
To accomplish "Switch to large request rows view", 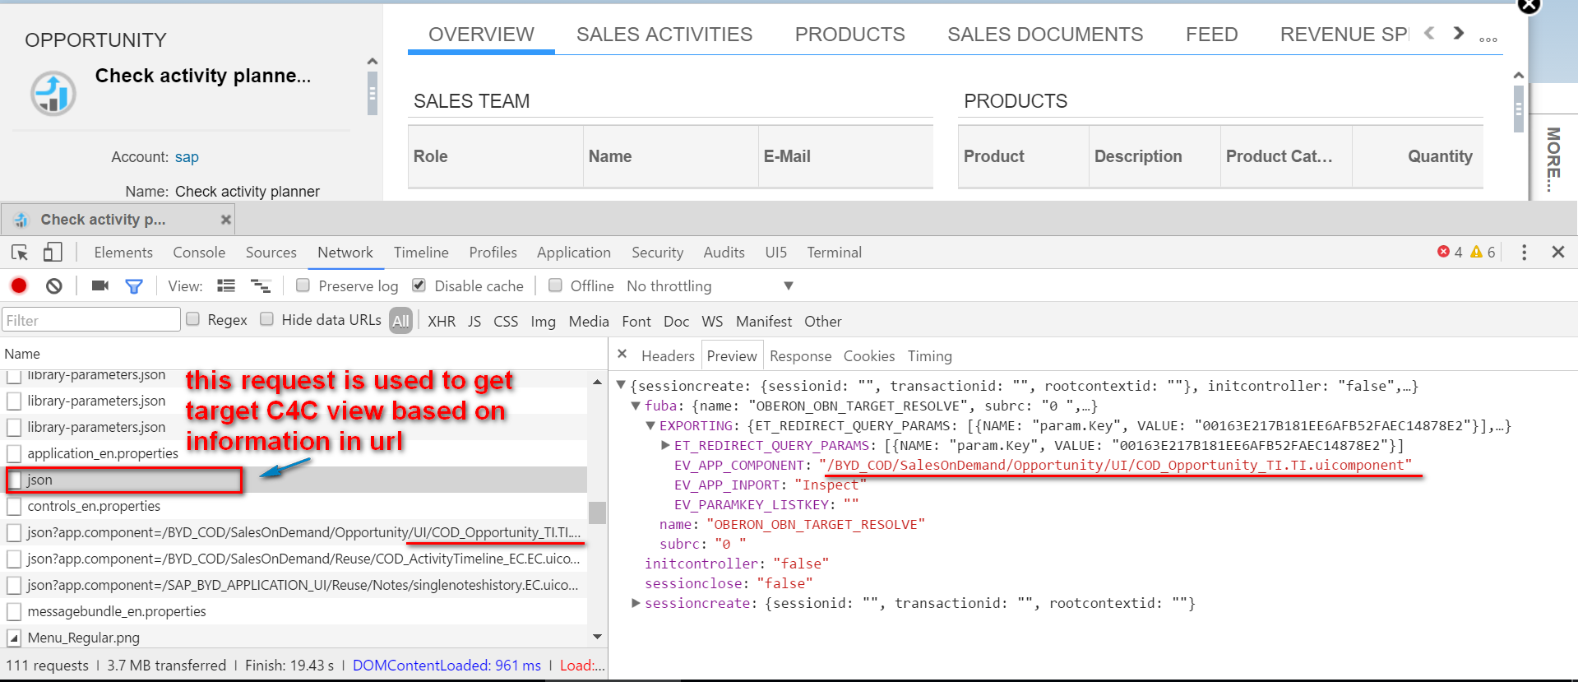I will (x=226, y=285).
